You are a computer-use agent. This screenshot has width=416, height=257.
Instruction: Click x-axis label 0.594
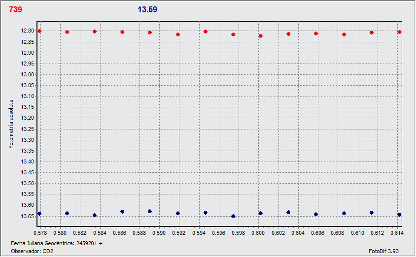click(199, 233)
